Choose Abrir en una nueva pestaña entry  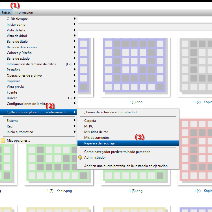point(128,166)
